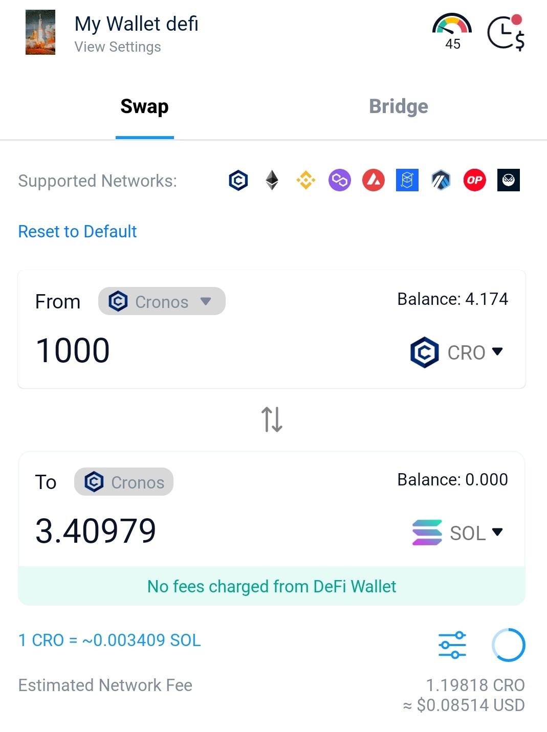Open the CRO token selector
This screenshot has height=732, width=547.
tap(457, 352)
